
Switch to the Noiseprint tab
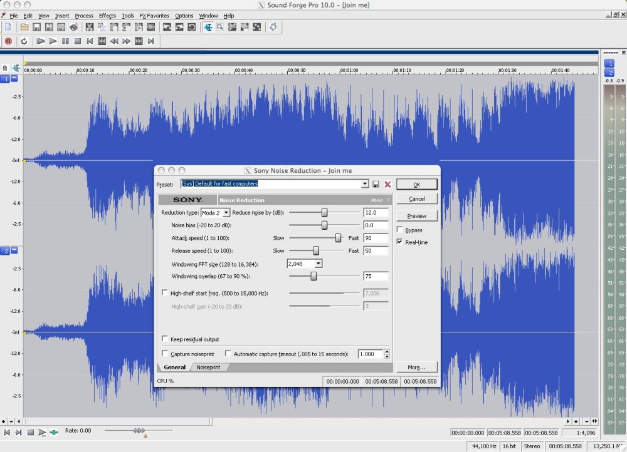point(208,367)
